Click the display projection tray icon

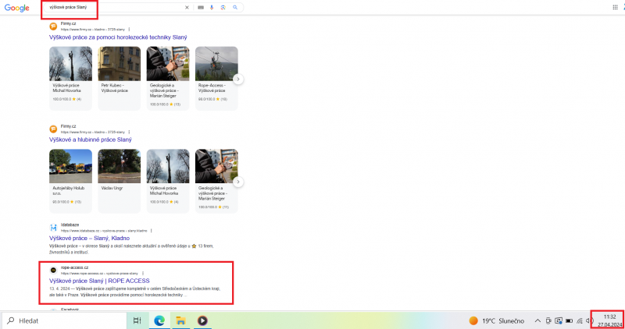[x=559, y=320]
